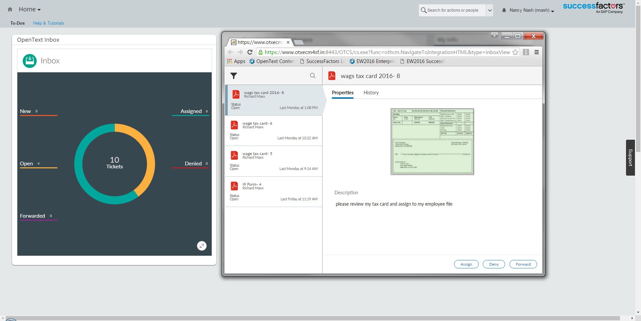Image resolution: width=641 pixels, height=321 pixels.
Task: Open the tax card document thumbnail
Action: point(432,142)
